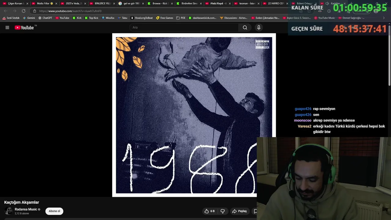This screenshot has width=391, height=220.
Task: Open YouTube bookmark in bookmarks bar
Action: 62,18
